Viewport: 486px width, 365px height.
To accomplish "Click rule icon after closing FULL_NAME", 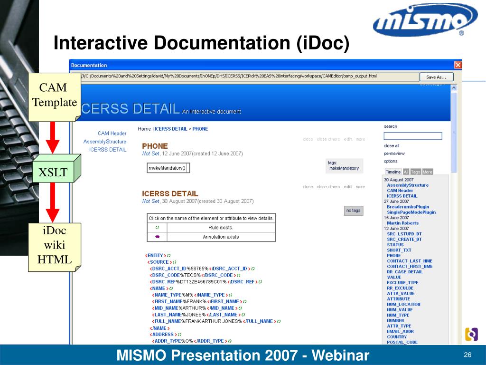I will (279, 322).
